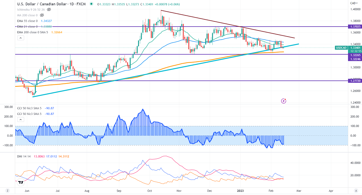This screenshot has height=195, width=362.
Task: Show the hidden Ichimoku indicator via eye icon
Action: 49,10
